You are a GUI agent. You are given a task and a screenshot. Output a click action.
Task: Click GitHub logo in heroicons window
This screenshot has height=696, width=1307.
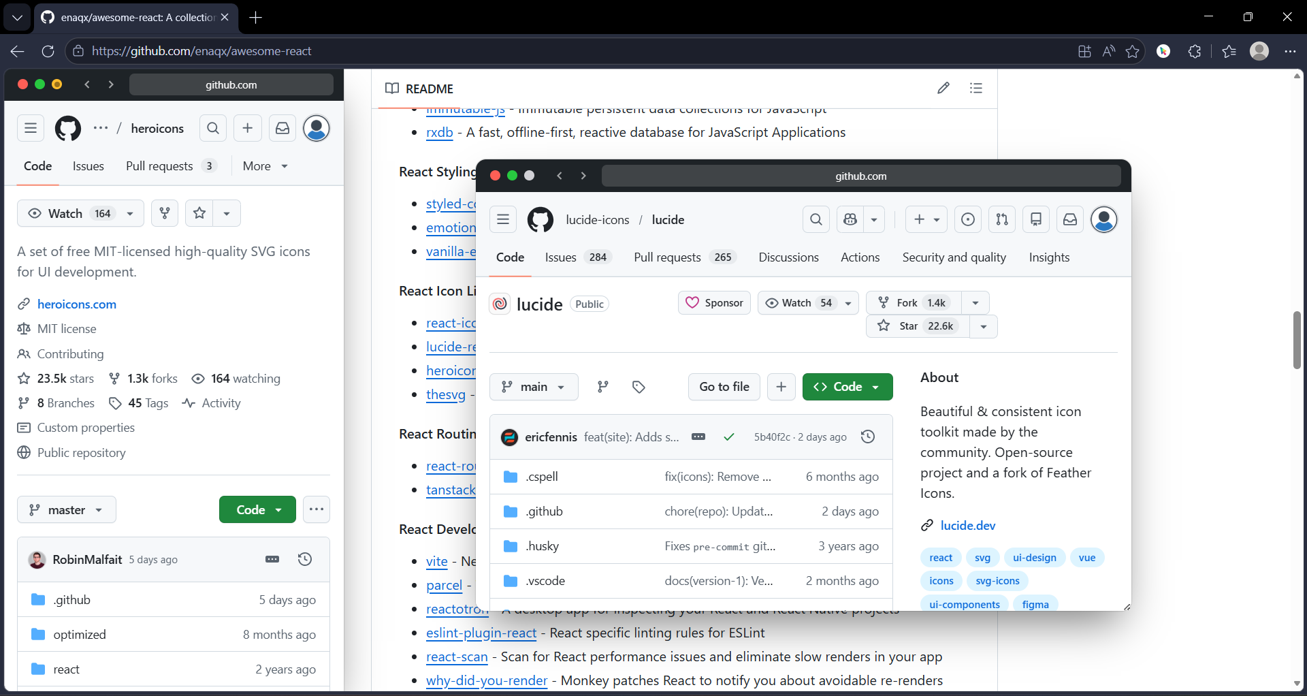[67, 128]
